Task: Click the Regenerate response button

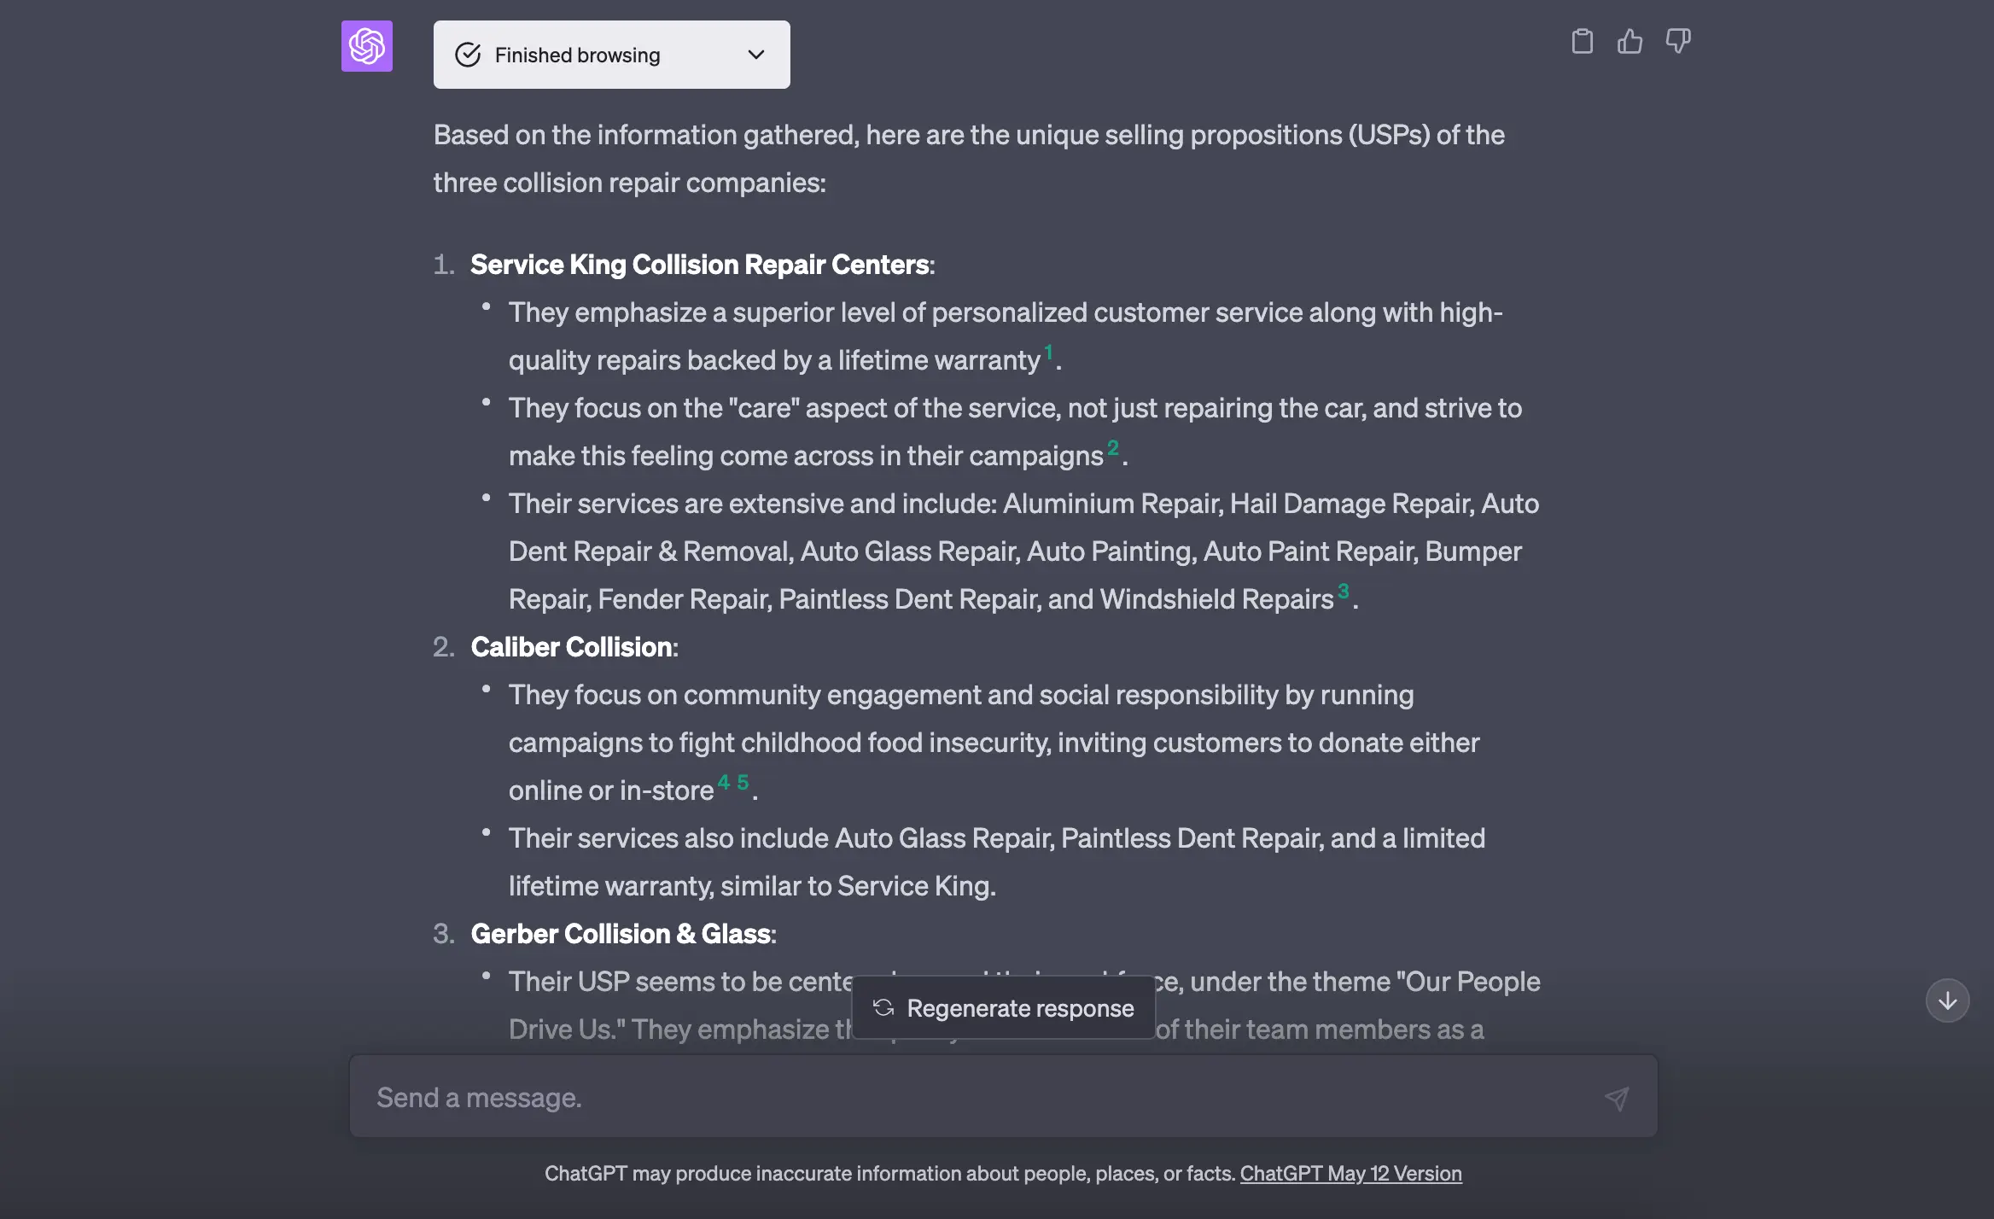Action: coord(1004,1008)
